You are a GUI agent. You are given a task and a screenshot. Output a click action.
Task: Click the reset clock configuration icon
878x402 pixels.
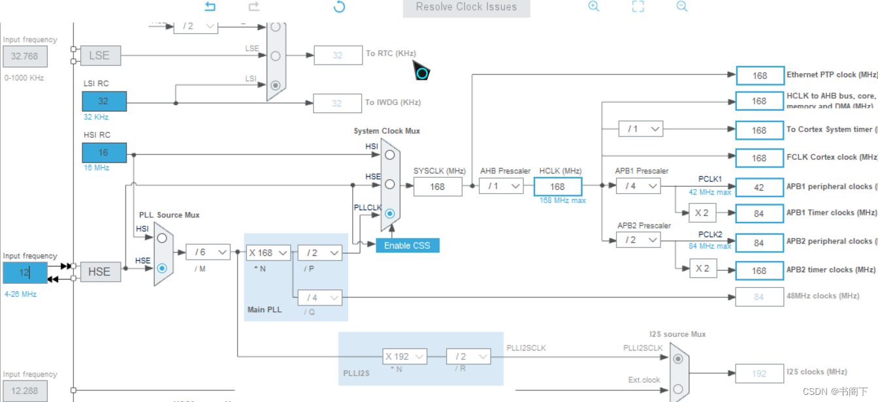(x=339, y=7)
